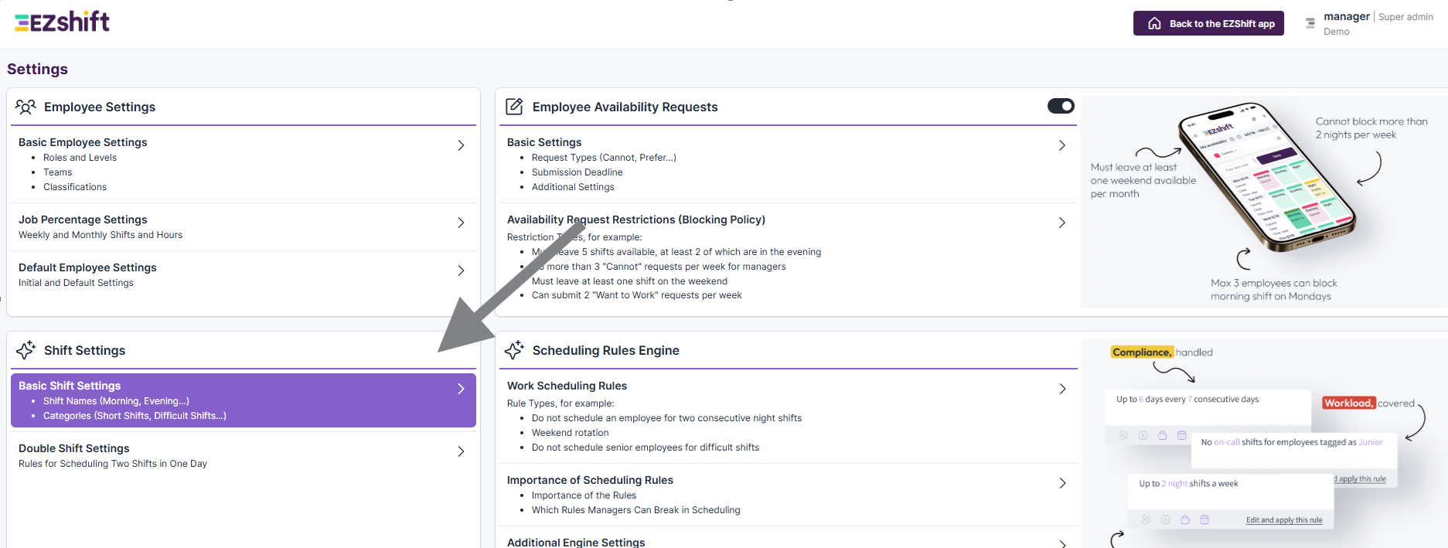Click 'Edit and apply this rule' text
The height and width of the screenshot is (548, 1448).
pos(1284,520)
